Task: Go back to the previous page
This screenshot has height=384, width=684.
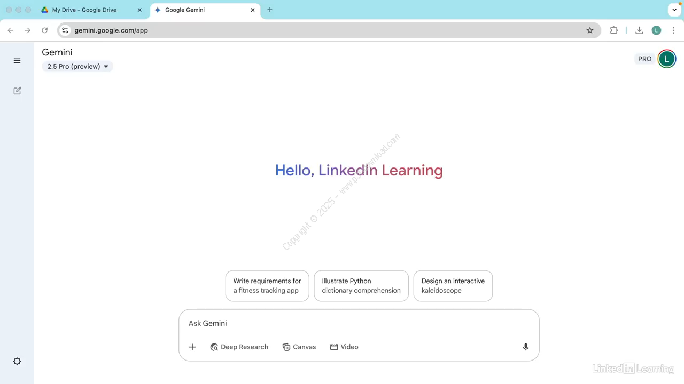Action: coord(11,30)
